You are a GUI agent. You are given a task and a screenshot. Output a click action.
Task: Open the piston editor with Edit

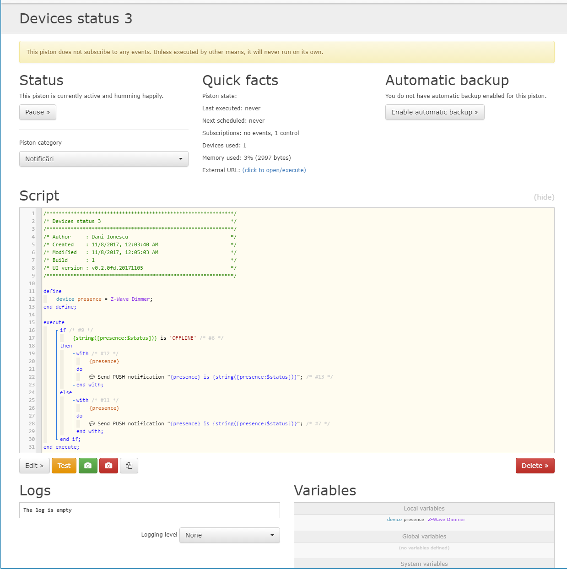tap(34, 466)
